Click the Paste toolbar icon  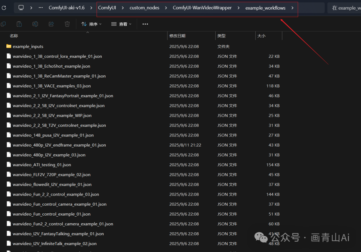(19, 24)
